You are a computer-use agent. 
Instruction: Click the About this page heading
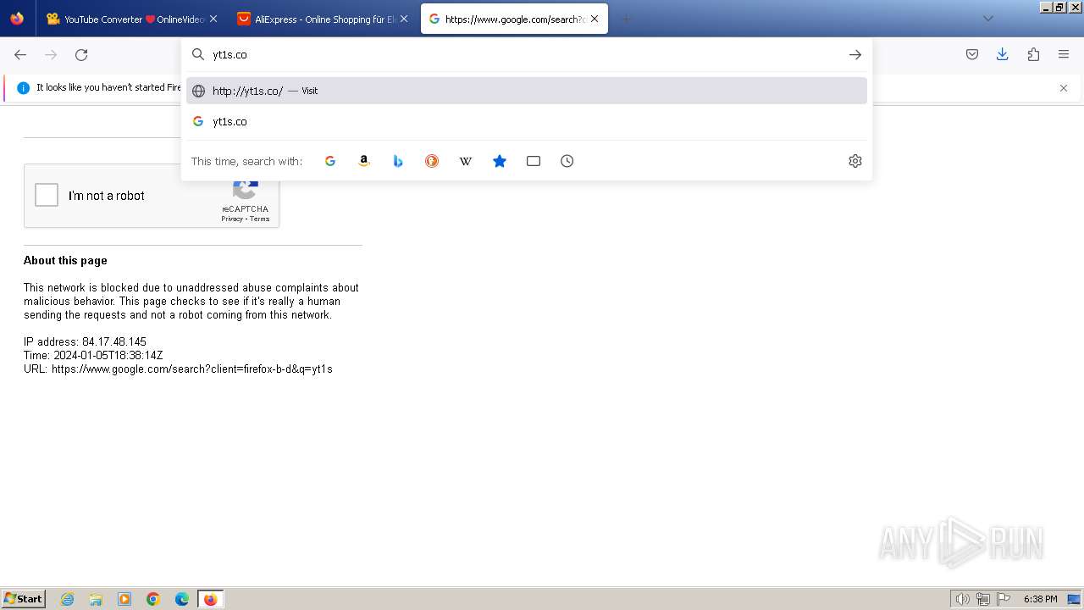(65, 260)
